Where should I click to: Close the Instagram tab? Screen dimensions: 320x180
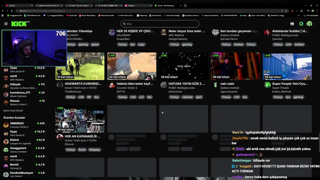151,5
